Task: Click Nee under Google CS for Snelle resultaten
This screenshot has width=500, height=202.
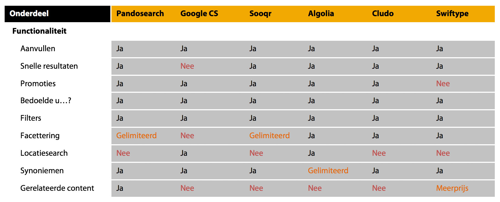Action: click(187, 66)
